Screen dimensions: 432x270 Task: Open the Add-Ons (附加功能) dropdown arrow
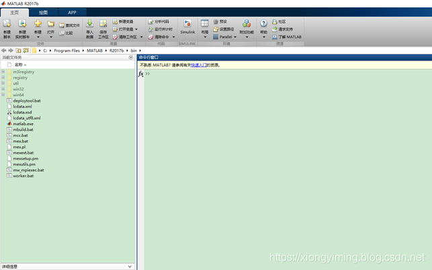pos(247,37)
